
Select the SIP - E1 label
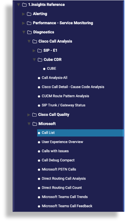point(50,50)
